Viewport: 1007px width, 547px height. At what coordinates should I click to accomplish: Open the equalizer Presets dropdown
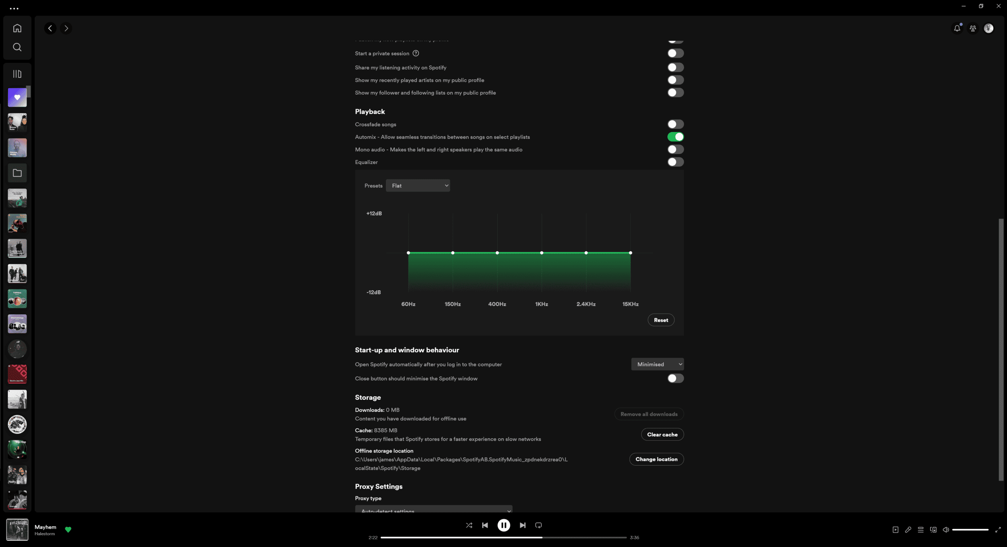click(418, 186)
